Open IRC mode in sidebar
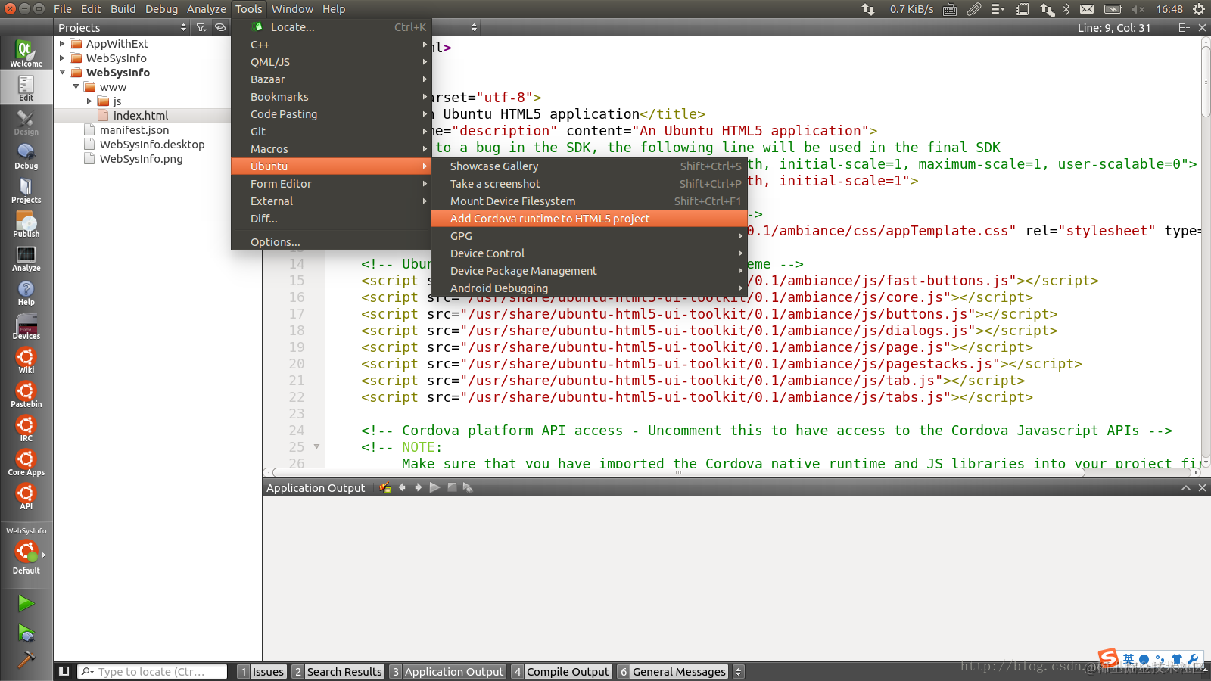The width and height of the screenshot is (1211, 681). pos(26,428)
